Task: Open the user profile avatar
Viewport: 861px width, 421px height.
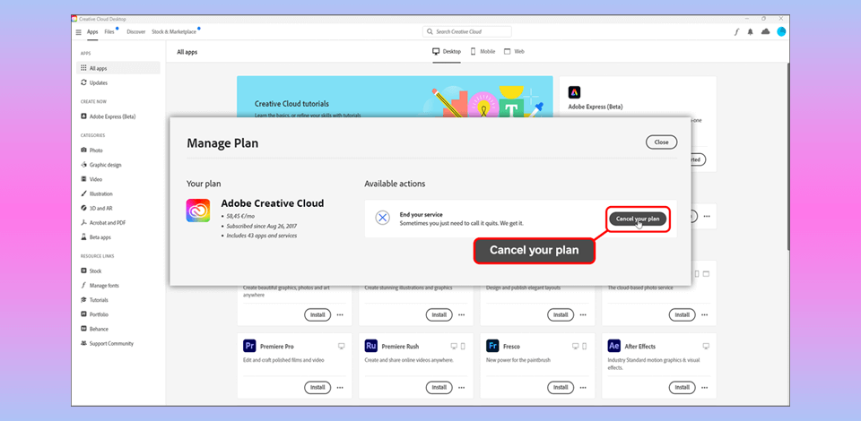Action: tap(781, 31)
